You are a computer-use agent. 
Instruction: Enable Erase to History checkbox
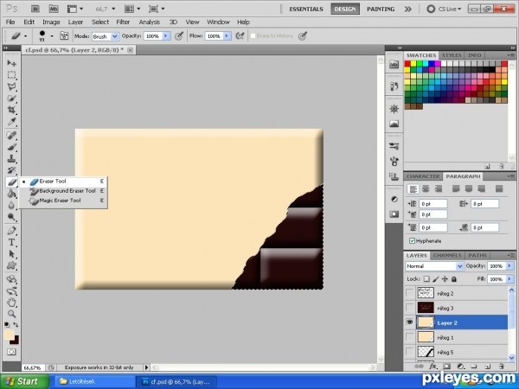coord(253,35)
